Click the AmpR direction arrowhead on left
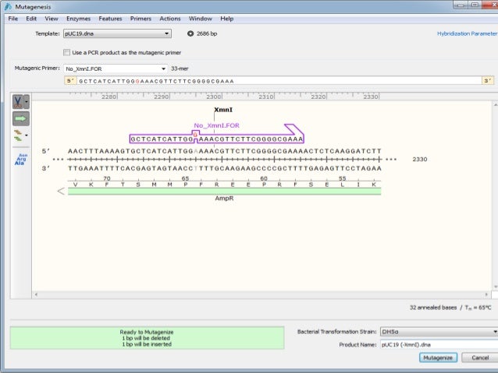 pyautogui.click(x=61, y=191)
